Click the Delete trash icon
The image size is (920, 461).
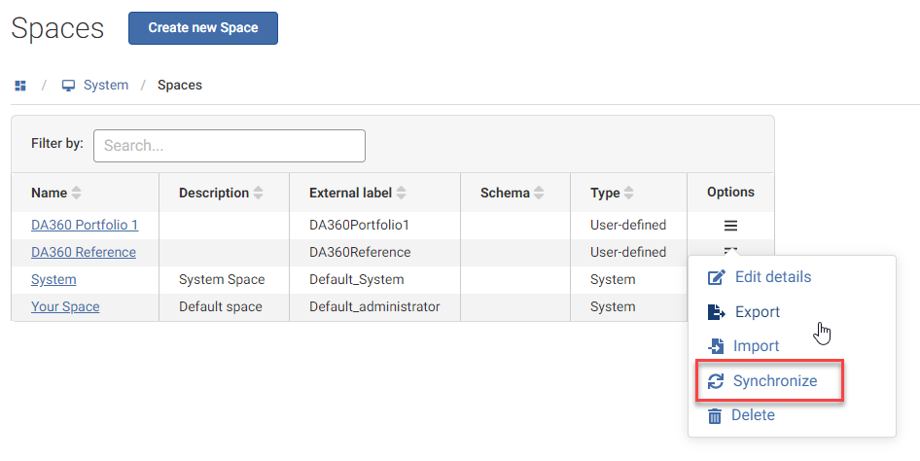(715, 416)
